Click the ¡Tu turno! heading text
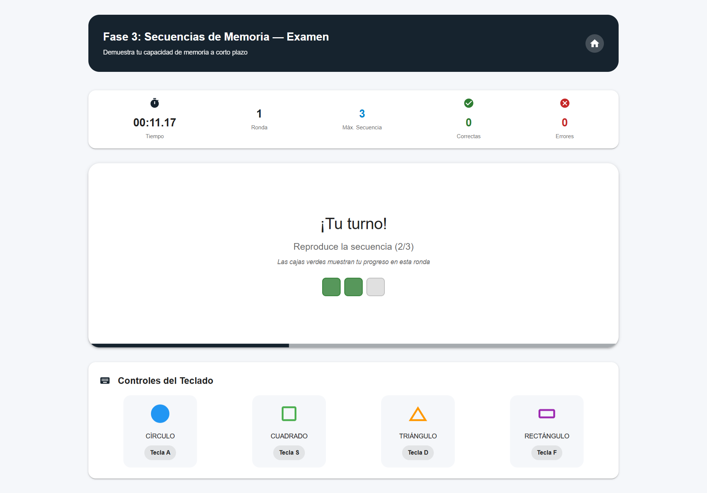Screen dimensions: 707x493 click(353, 223)
